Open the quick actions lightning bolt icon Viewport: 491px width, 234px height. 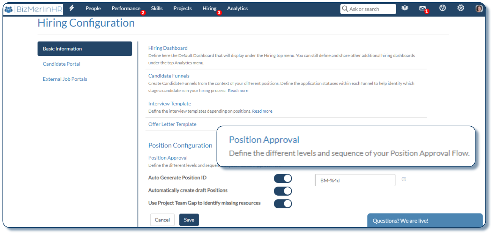tap(71, 8)
